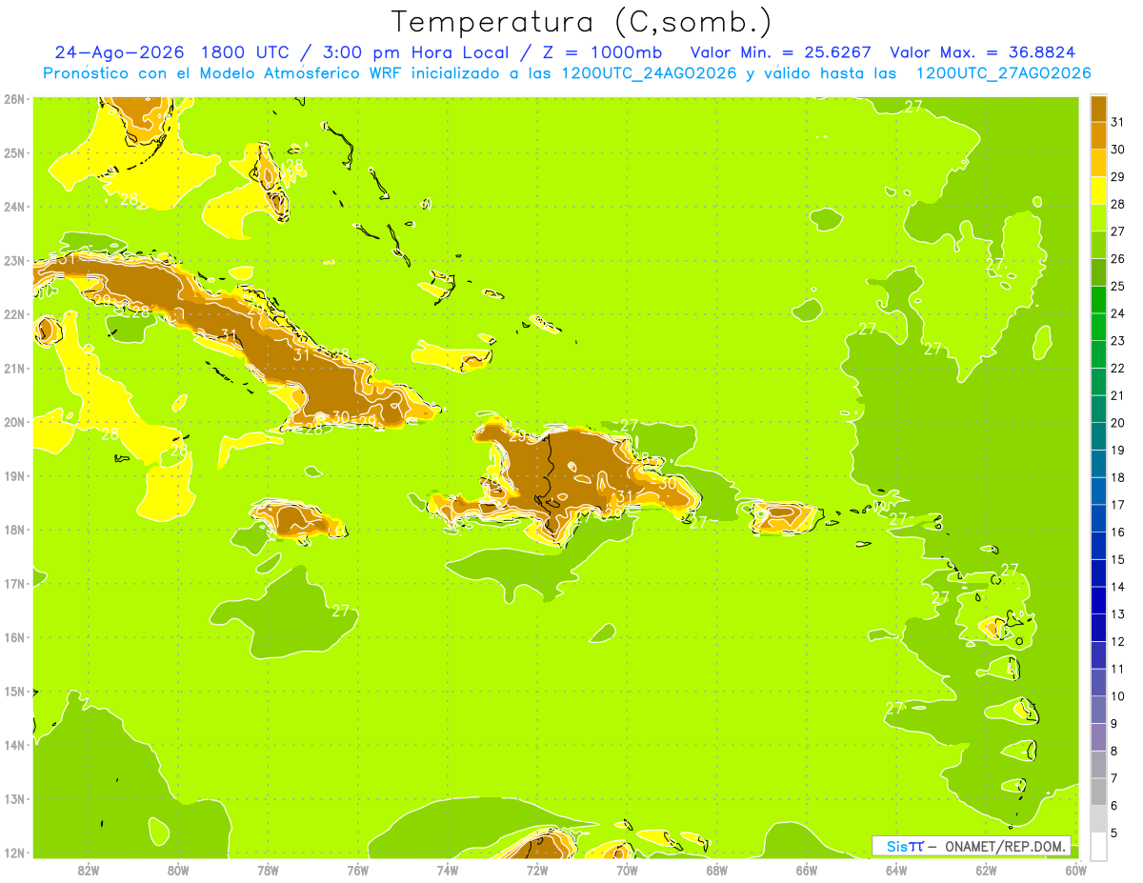Click the "20N" latitude axis label

pyautogui.click(x=14, y=422)
